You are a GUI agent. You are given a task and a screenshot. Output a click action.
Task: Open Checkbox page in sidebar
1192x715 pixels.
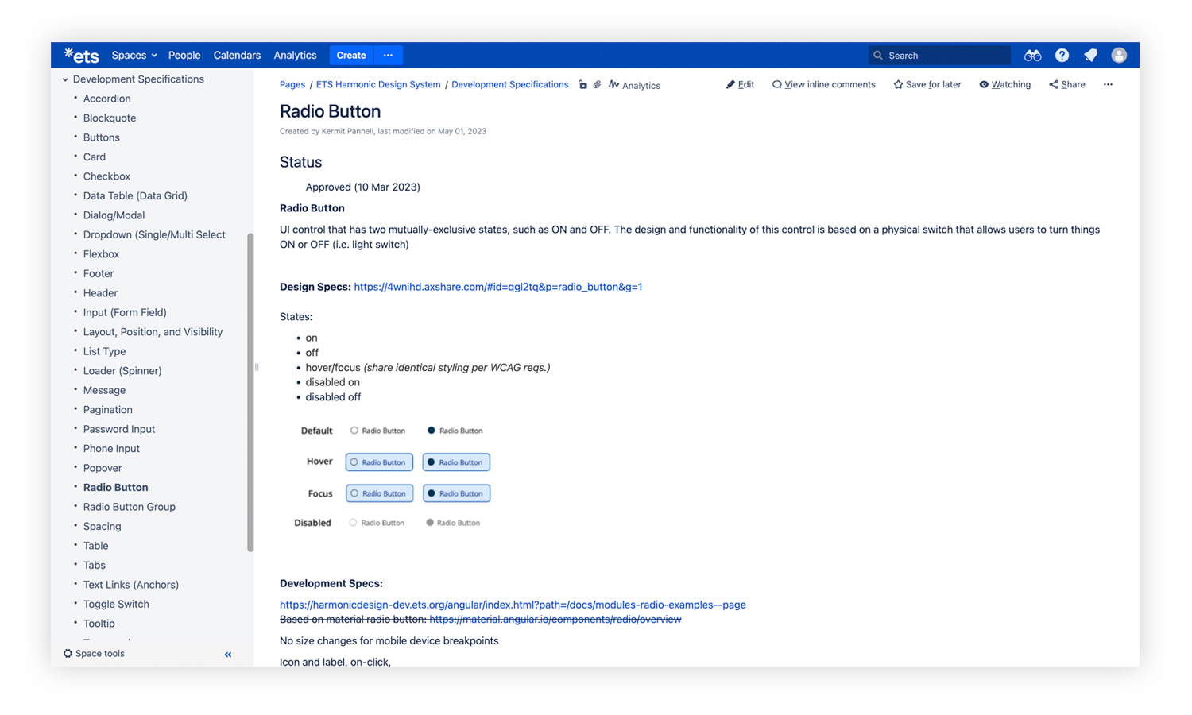tap(106, 176)
